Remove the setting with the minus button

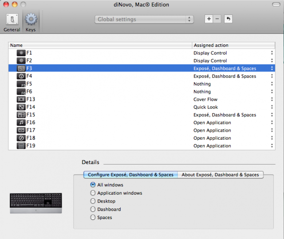click(x=217, y=19)
